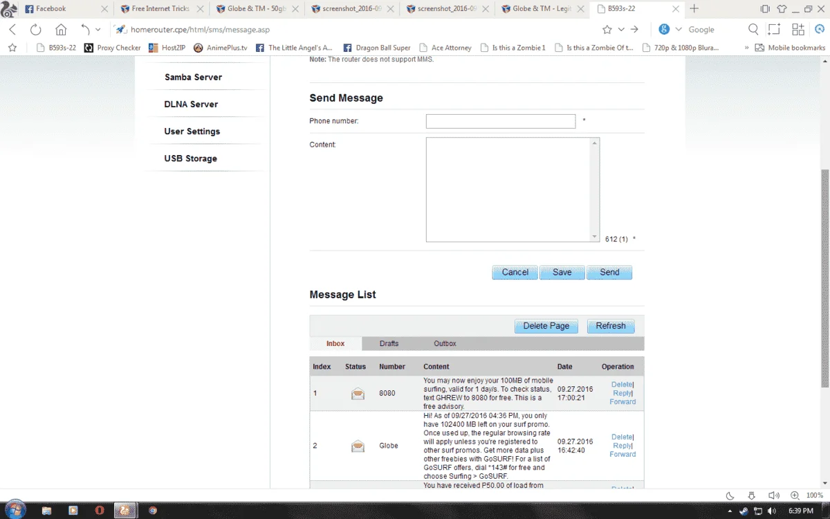Reload the page with refresh icon

[36, 30]
